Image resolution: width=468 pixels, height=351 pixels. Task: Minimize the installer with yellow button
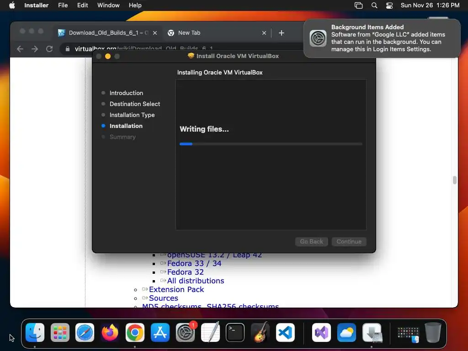click(x=108, y=56)
